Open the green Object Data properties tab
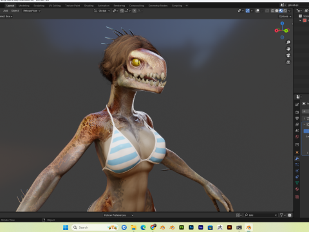The height and width of the screenshot is (232, 309). [297, 183]
